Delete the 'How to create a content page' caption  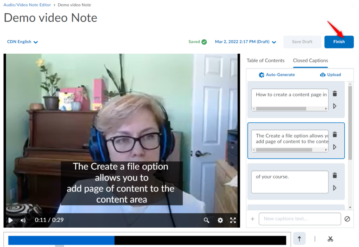coord(335,94)
